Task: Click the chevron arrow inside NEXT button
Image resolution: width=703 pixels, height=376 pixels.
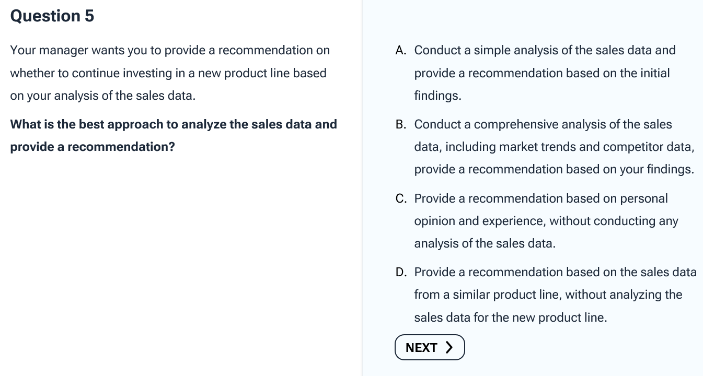Action: [448, 347]
